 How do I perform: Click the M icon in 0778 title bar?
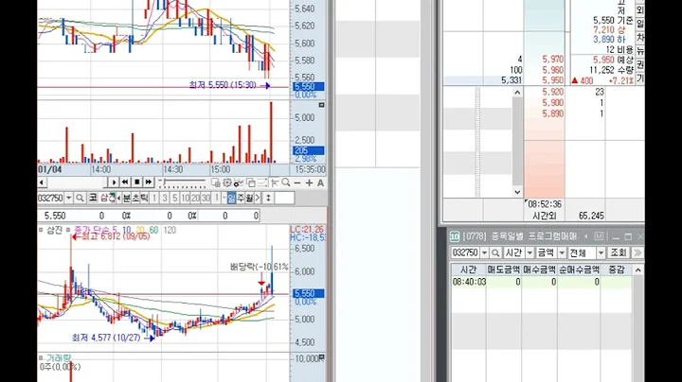599,236
